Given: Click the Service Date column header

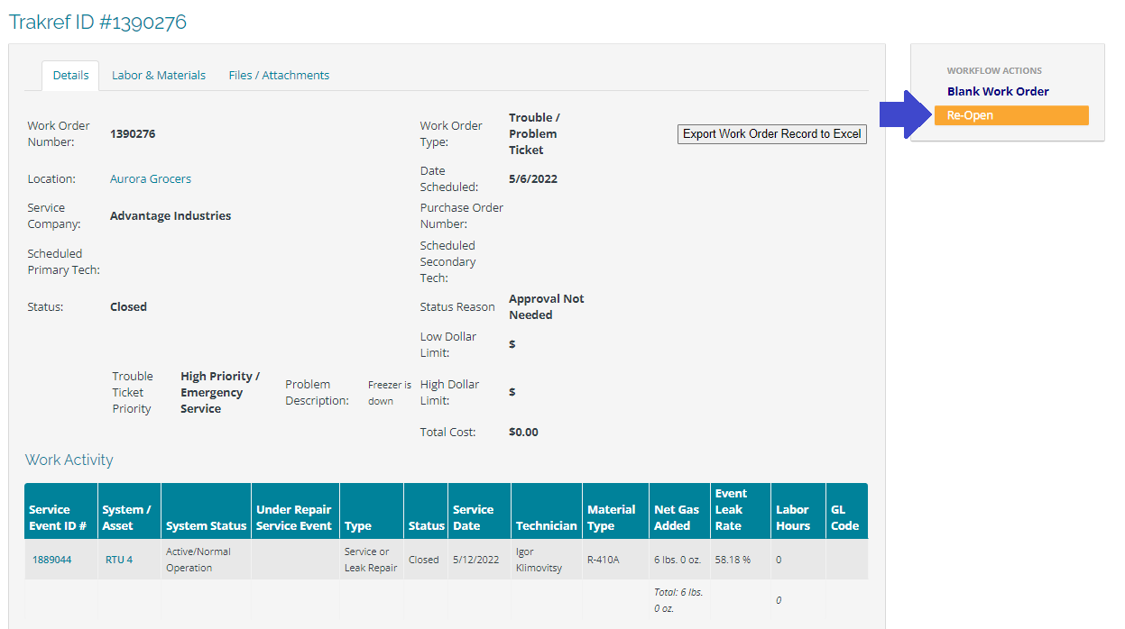Looking at the screenshot, I should (x=474, y=517).
